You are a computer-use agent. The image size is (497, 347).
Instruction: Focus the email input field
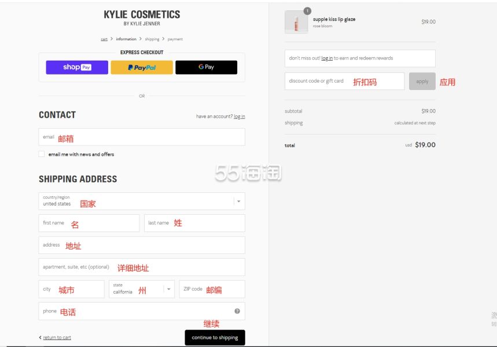(x=142, y=137)
